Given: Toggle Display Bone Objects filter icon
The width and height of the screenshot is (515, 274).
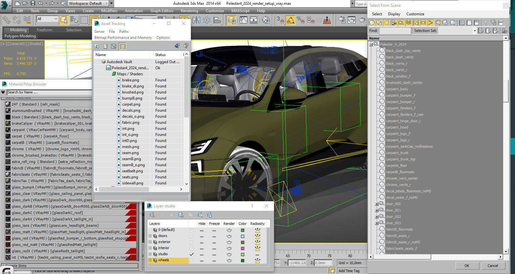Looking at the screenshot, I should 431,23.
